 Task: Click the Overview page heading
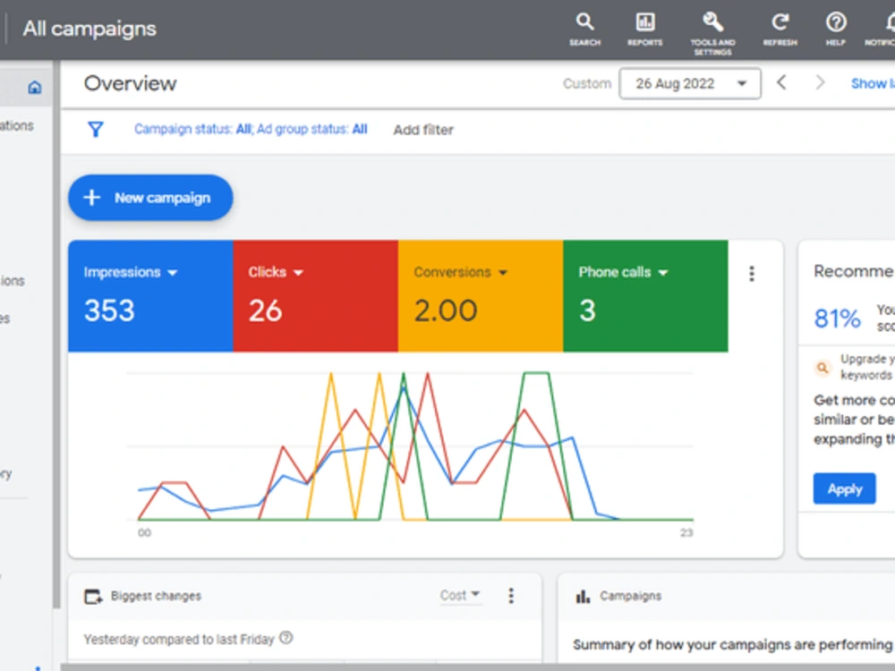130,83
